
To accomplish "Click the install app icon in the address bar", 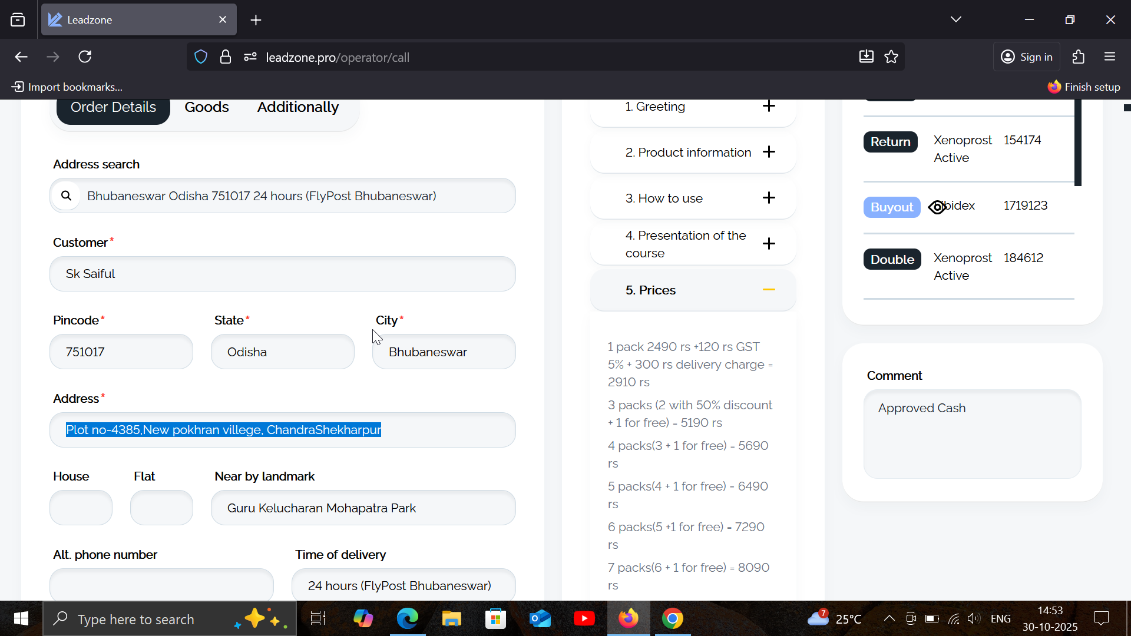I will (x=866, y=57).
